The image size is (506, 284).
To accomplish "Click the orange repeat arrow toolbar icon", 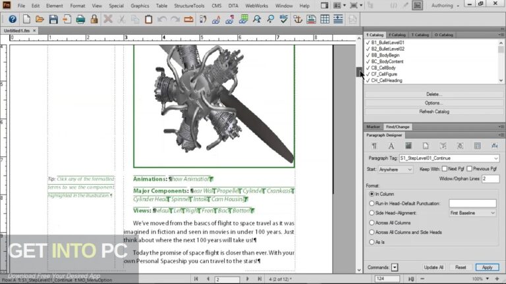I will click(188, 19).
